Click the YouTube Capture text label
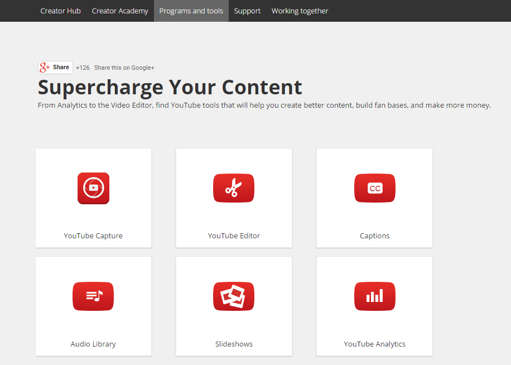Screen dimensions: 511x365 (x=93, y=236)
